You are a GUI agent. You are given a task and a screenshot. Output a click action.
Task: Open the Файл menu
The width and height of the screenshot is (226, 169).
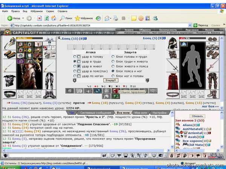click(x=5, y=11)
